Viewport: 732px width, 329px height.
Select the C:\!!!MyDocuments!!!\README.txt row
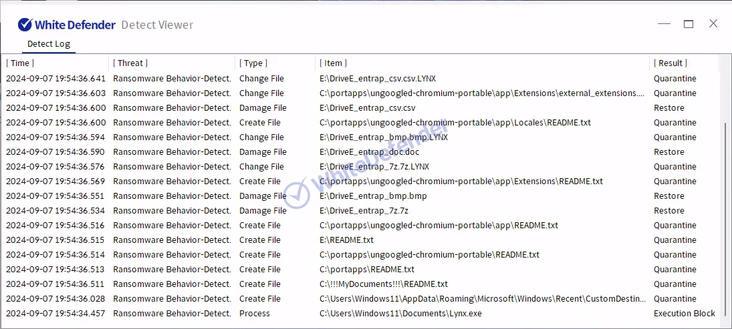coord(384,284)
